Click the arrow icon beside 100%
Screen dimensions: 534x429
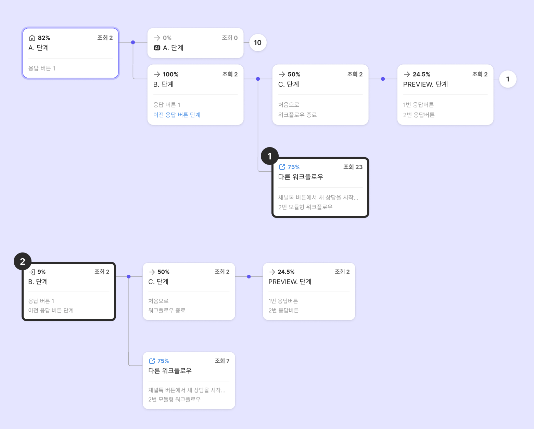tap(157, 74)
